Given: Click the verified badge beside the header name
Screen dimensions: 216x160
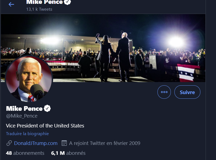Looking at the screenshot, I should coord(68,2).
